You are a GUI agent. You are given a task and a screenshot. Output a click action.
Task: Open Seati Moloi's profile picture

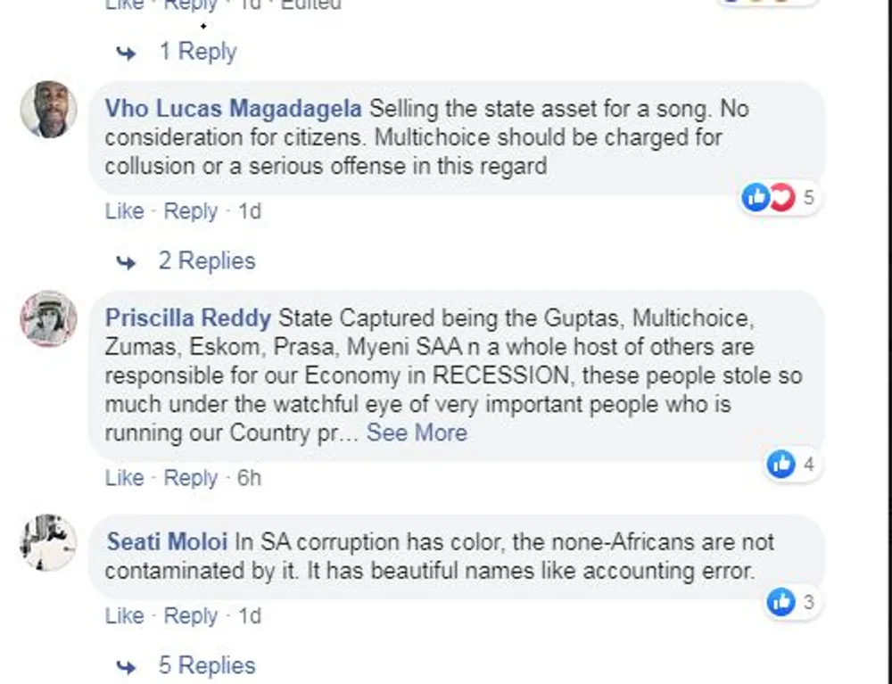coord(49,542)
